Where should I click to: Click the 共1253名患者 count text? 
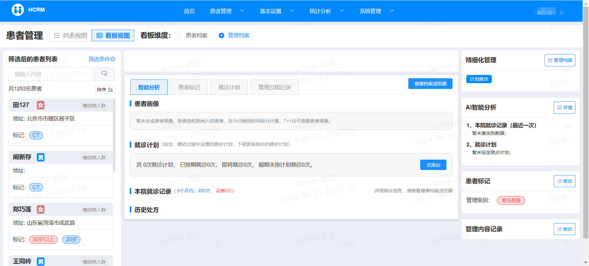pos(25,89)
